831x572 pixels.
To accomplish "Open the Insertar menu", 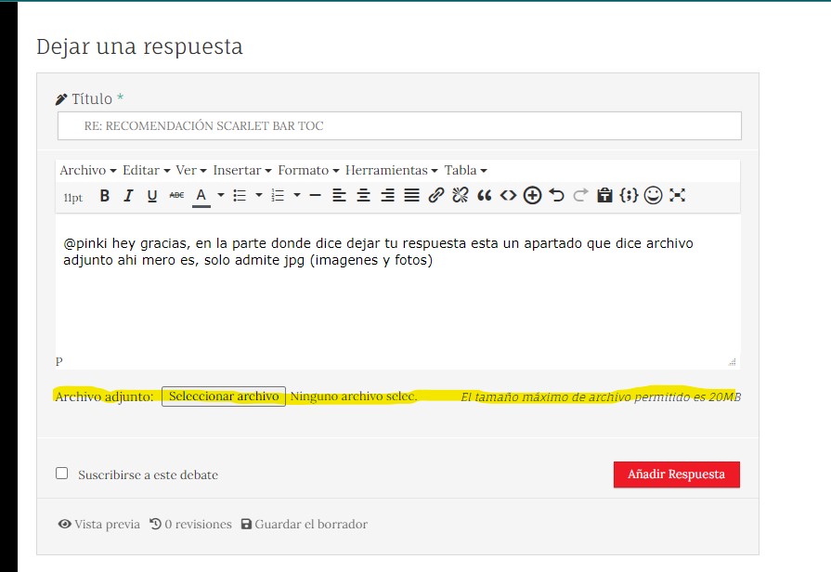I will 242,170.
